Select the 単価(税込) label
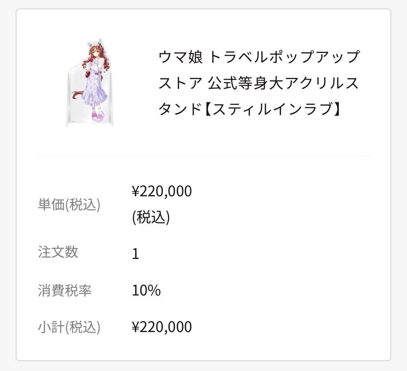Viewport: 407px width, 371px height. (69, 205)
